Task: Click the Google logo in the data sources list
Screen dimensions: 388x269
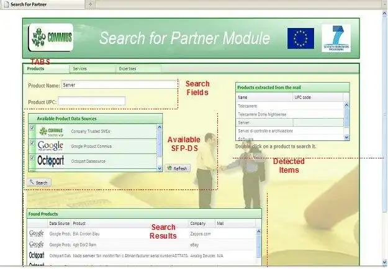Action: (50, 146)
